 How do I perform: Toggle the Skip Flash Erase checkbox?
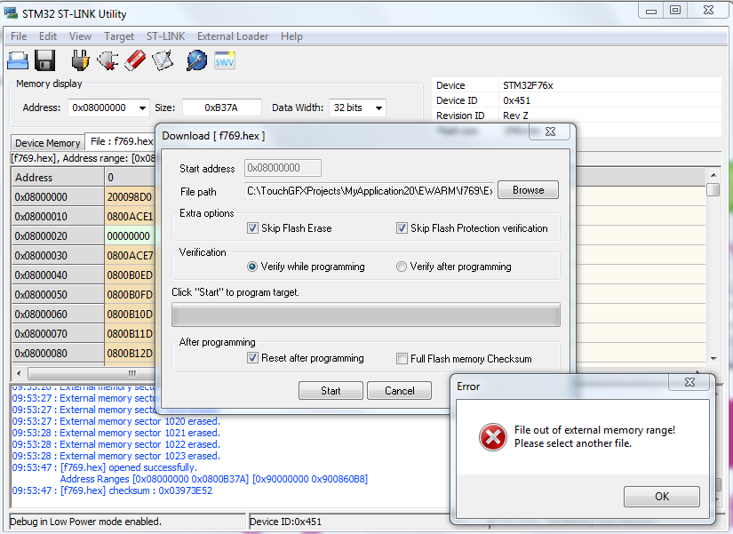click(252, 228)
